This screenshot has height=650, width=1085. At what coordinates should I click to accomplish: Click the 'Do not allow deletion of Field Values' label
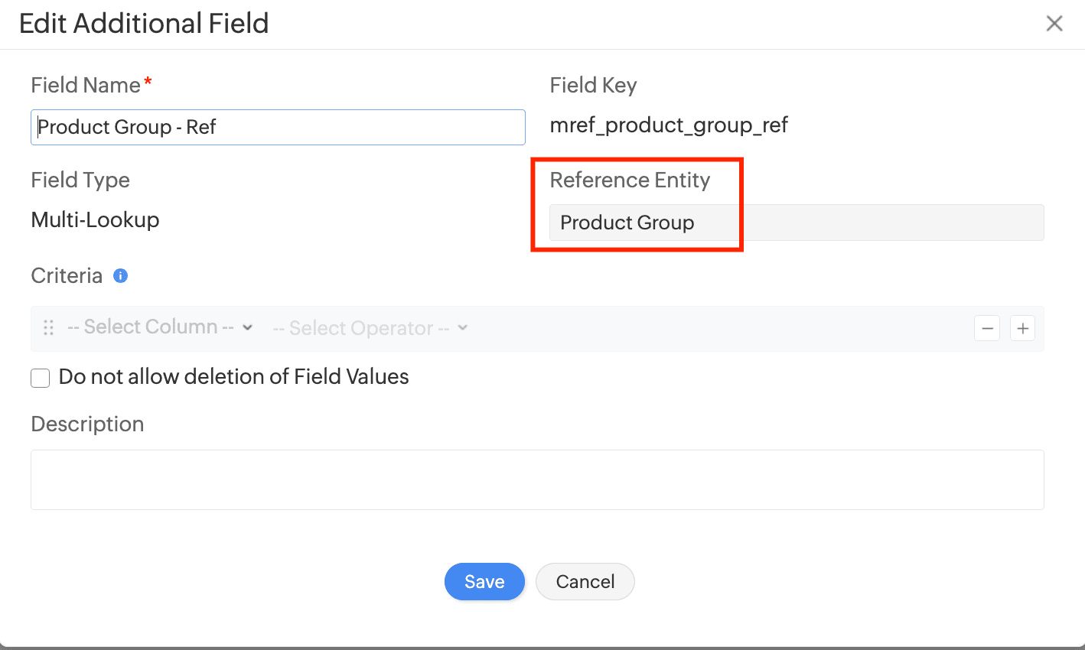click(233, 377)
